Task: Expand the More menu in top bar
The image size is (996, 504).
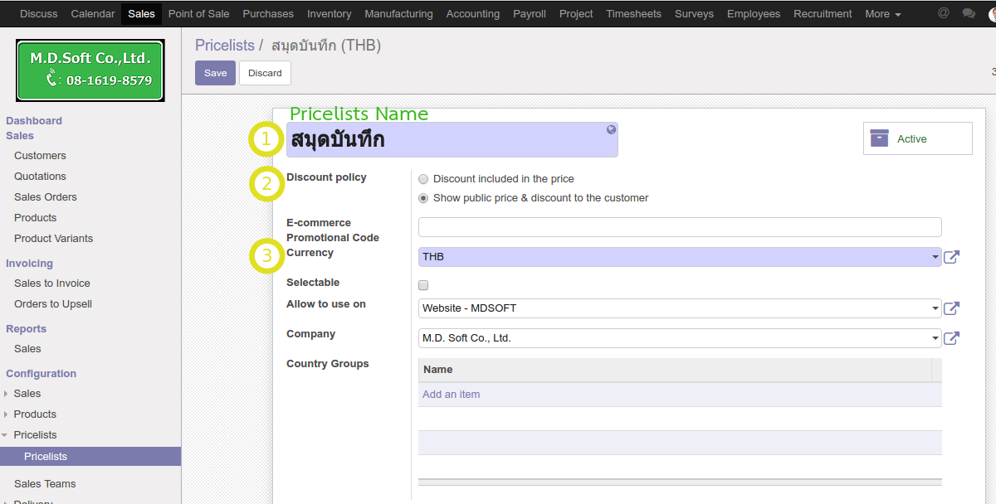Action: [x=882, y=14]
